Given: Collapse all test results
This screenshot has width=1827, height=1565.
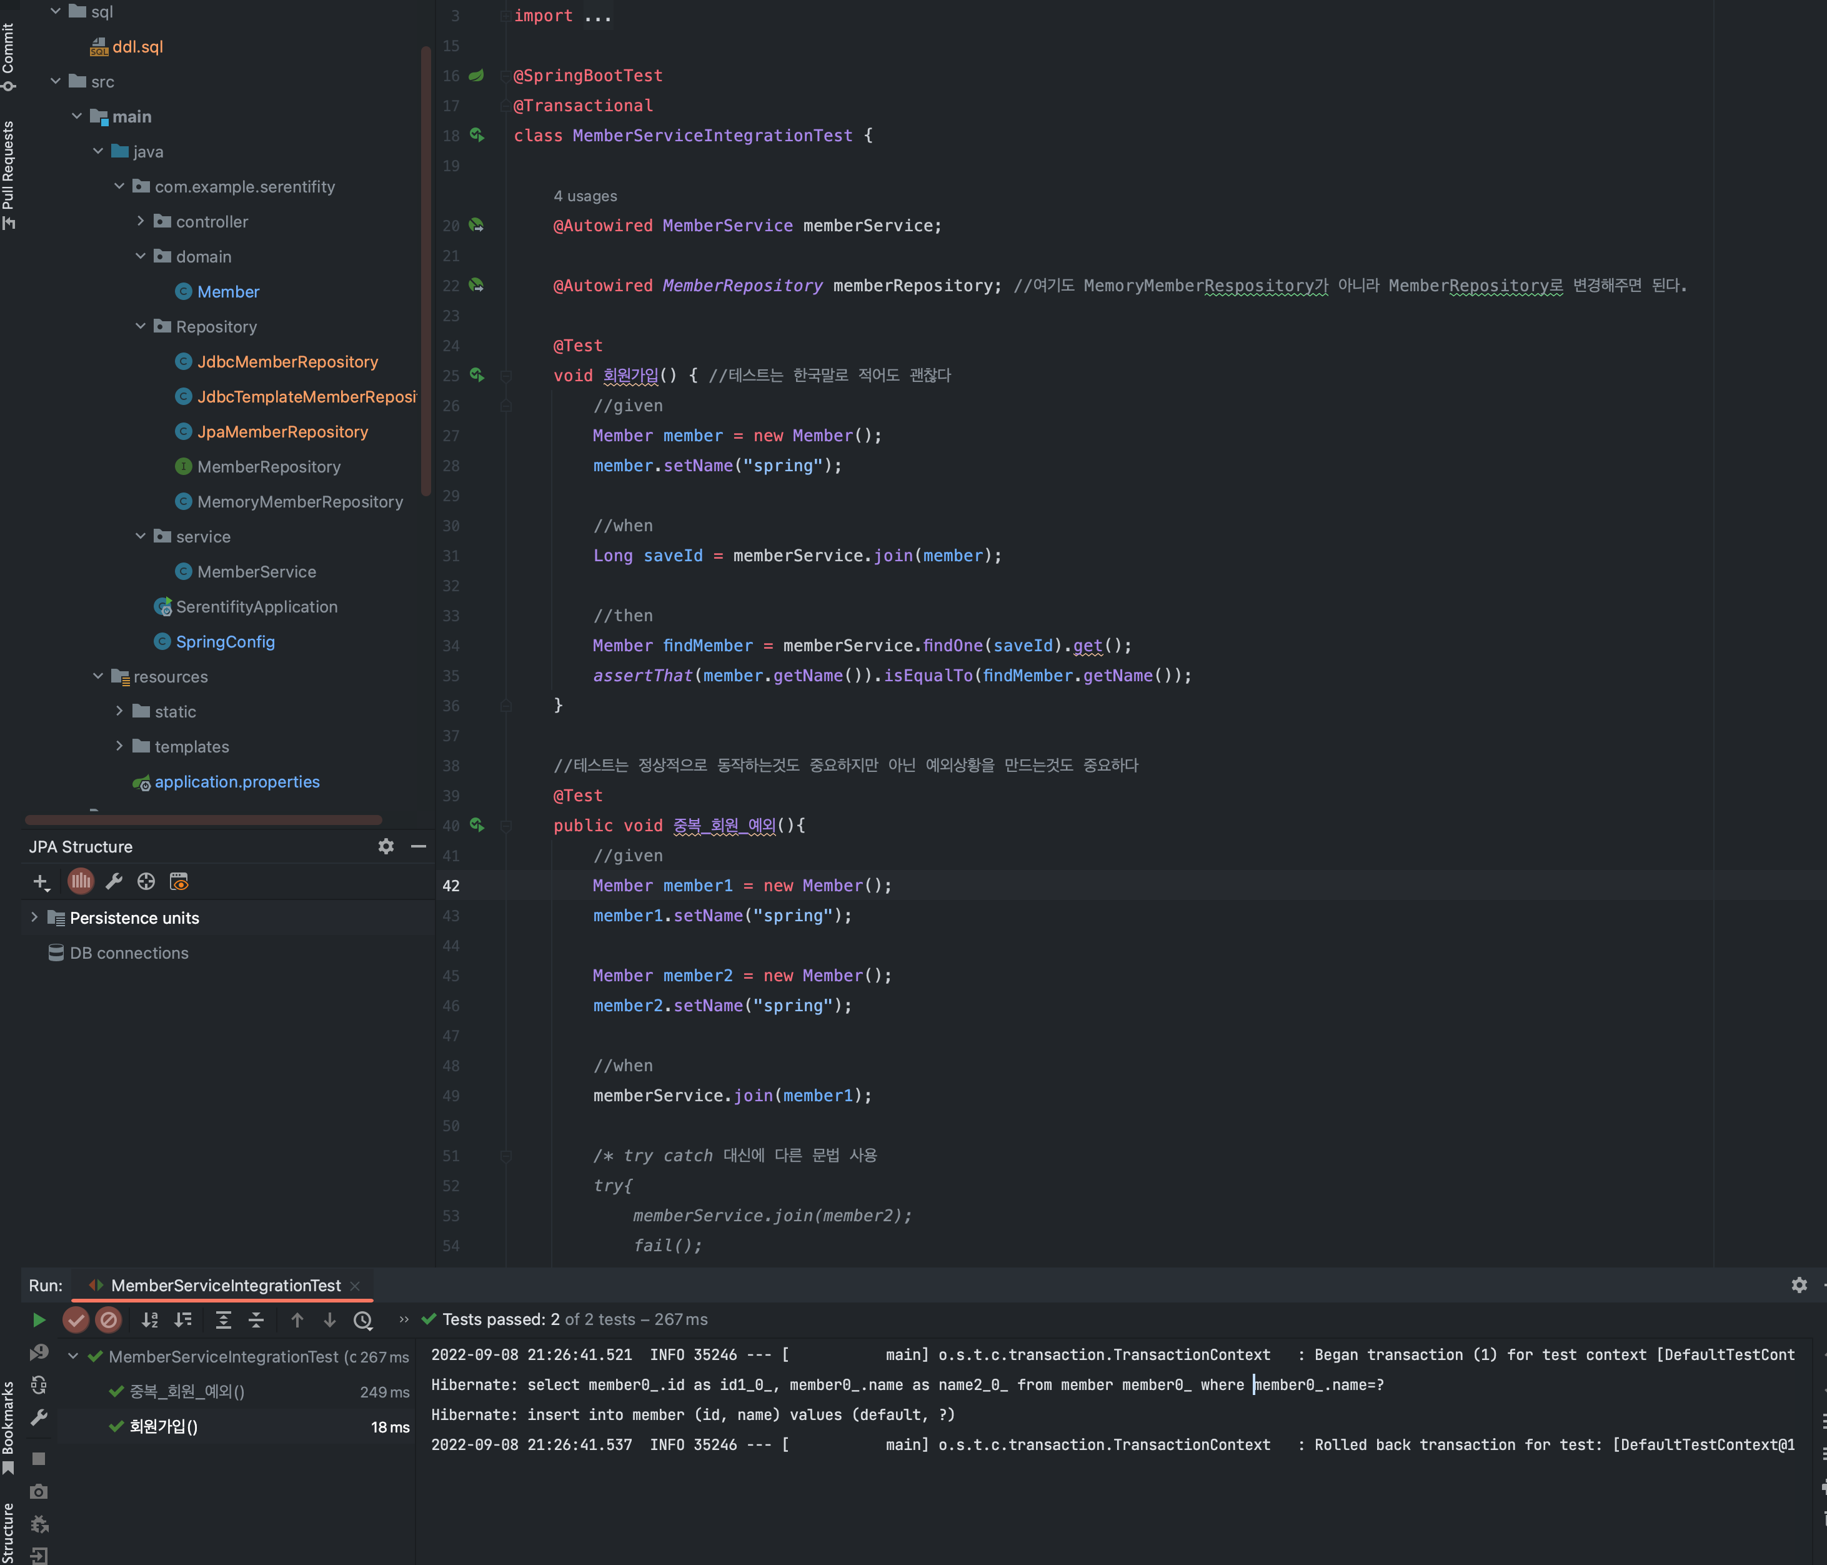Looking at the screenshot, I should click(256, 1320).
